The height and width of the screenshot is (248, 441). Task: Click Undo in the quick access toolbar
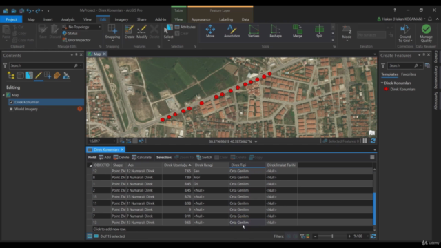coord(29,11)
